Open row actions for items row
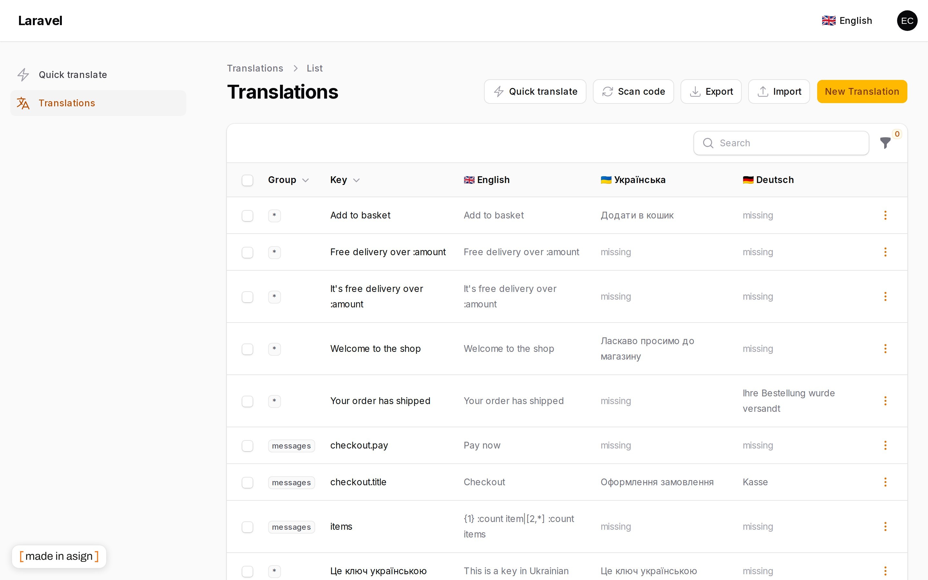The width and height of the screenshot is (928, 580). point(885,527)
